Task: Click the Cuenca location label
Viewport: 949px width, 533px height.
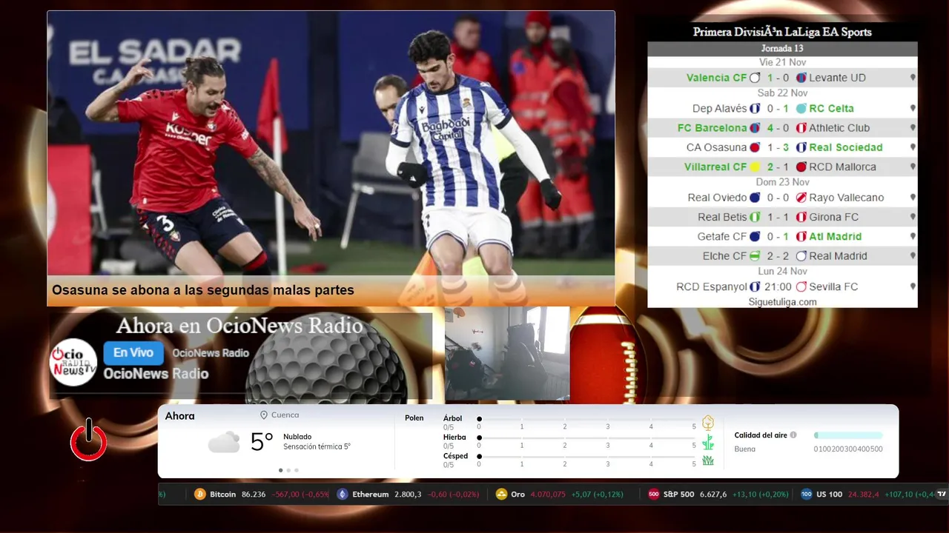Action: pyautogui.click(x=285, y=415)
